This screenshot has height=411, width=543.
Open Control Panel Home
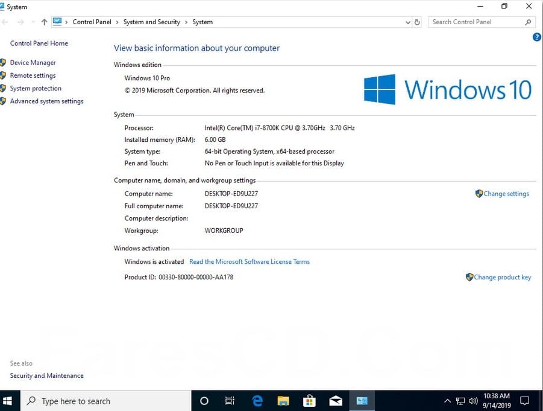click(x=39, y=43)
